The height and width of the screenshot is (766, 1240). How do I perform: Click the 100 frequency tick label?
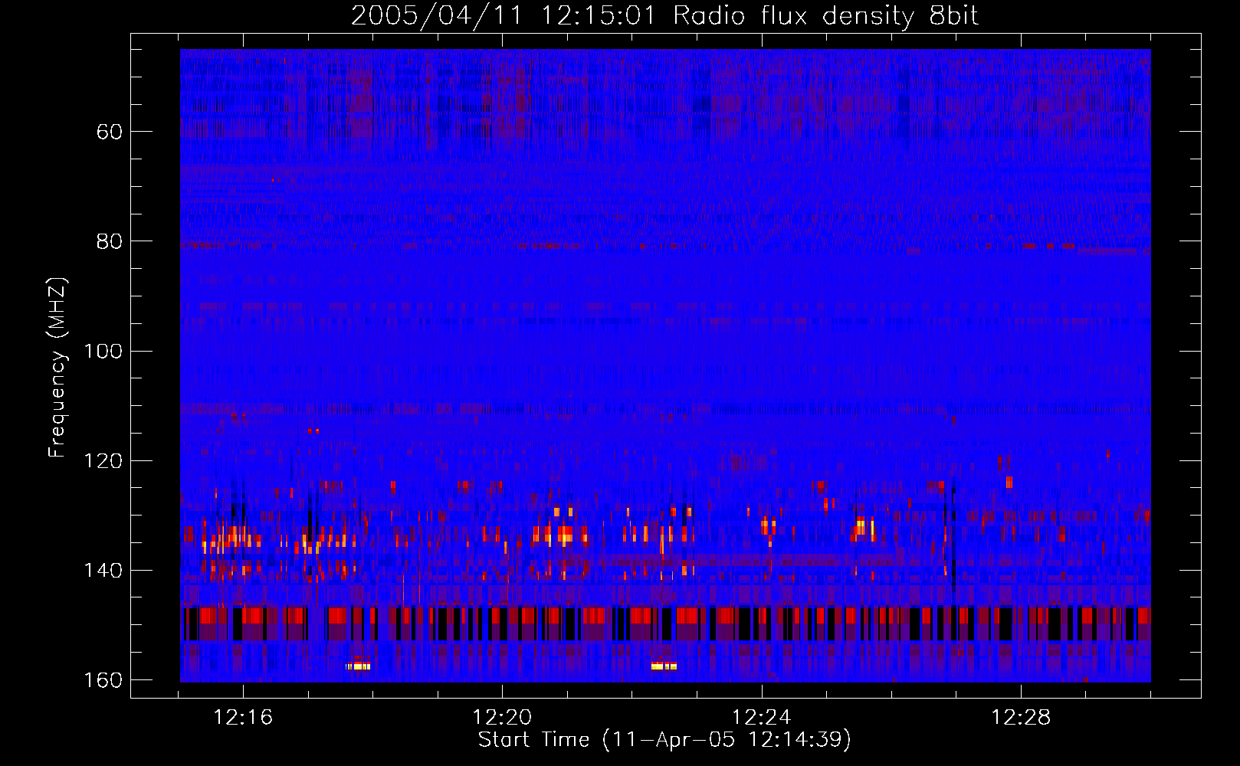click(x=103, y=352)
